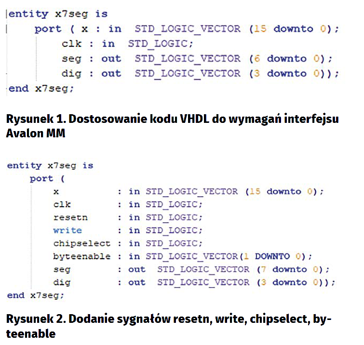Click the blue 'write' port name
The width and height of the screenshot is (364, 345).
tap(67, 230)
